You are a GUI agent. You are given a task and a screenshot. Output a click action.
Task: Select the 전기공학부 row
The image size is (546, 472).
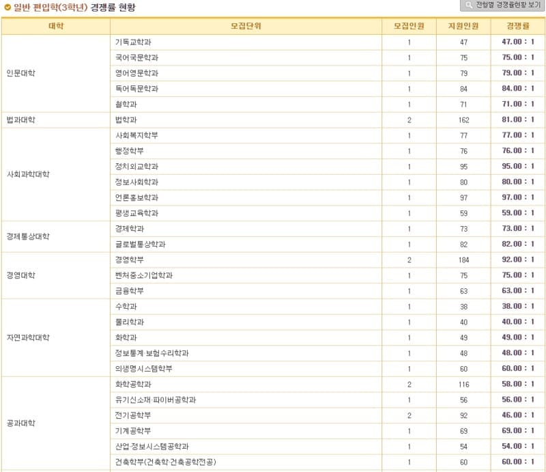[328, 415]
